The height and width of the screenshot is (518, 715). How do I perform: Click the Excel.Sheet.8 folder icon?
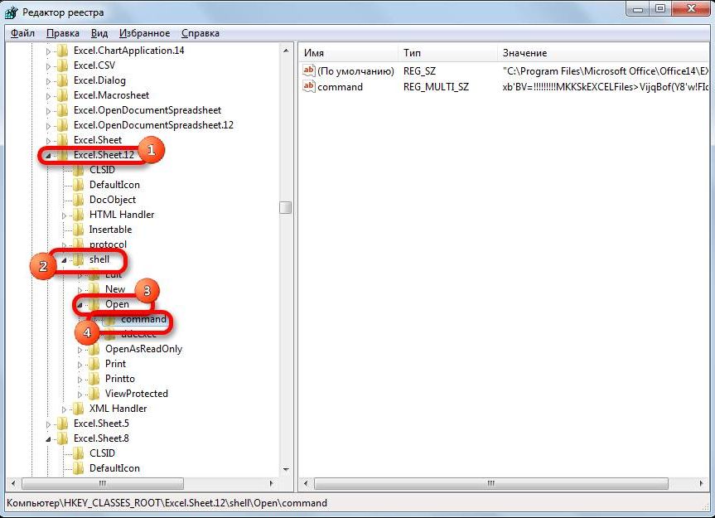[63, 438]
